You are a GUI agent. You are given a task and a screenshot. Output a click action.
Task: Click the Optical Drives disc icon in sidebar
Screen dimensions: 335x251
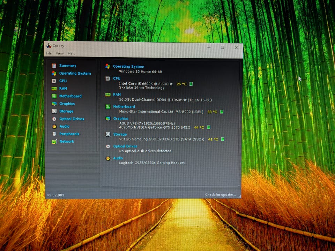tap(54, 119)
